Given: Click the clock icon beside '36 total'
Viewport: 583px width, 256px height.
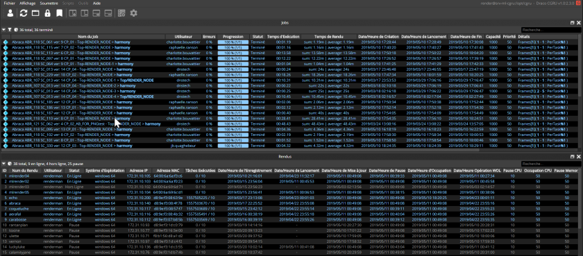Looking at the screenshot, I should tap(16, 29).
